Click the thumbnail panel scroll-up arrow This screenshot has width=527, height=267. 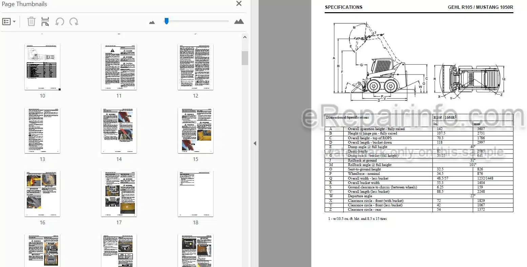point(245,37)
